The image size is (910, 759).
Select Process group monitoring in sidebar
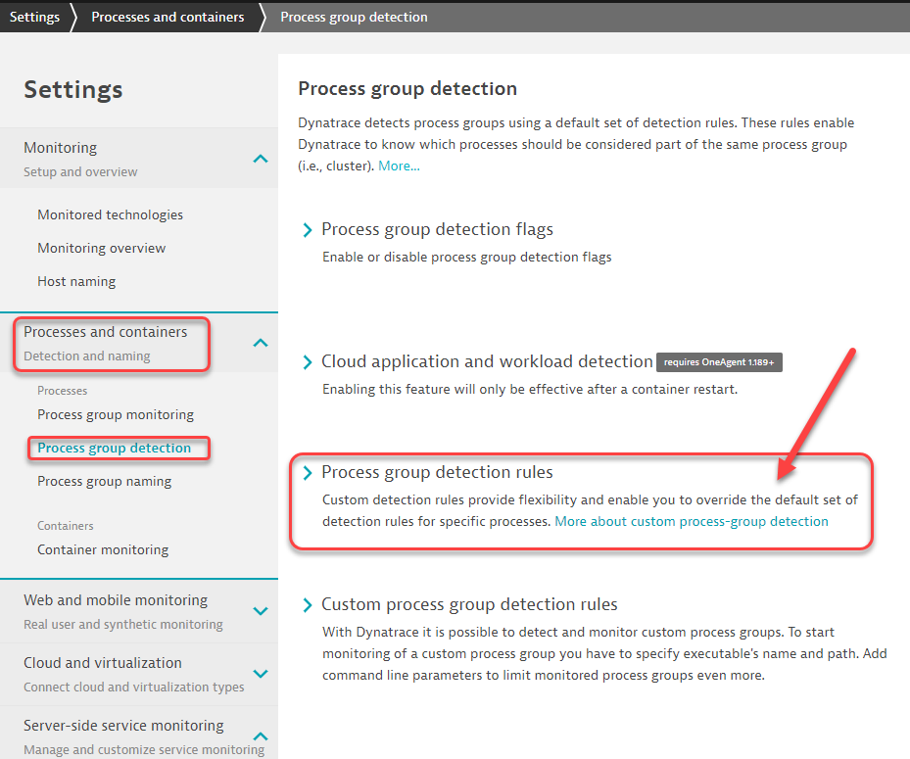[x=116, y=414]
